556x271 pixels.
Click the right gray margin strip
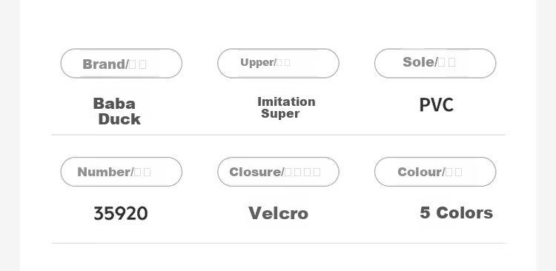coord(546,135)
